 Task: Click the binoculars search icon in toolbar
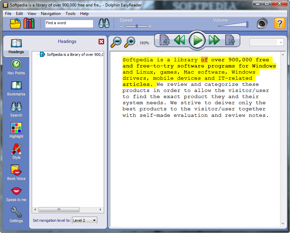(104, 23)
